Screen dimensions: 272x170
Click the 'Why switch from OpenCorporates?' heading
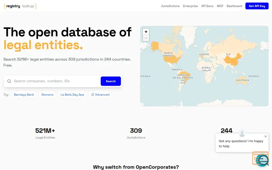136,167
